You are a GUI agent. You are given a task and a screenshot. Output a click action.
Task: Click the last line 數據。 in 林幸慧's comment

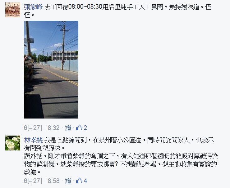(x=32, y=172)
